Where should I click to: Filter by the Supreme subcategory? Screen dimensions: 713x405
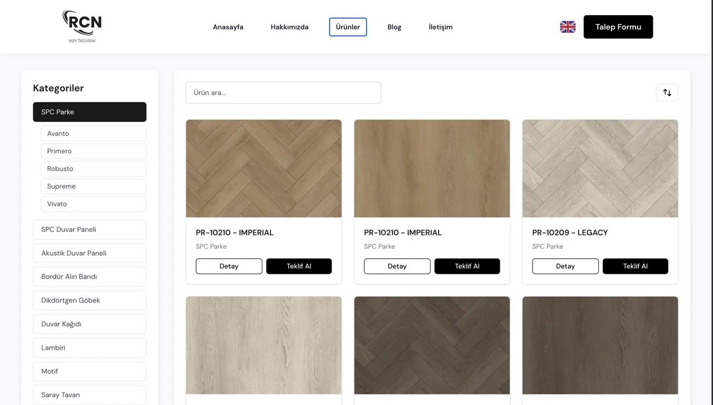(94, 186)
